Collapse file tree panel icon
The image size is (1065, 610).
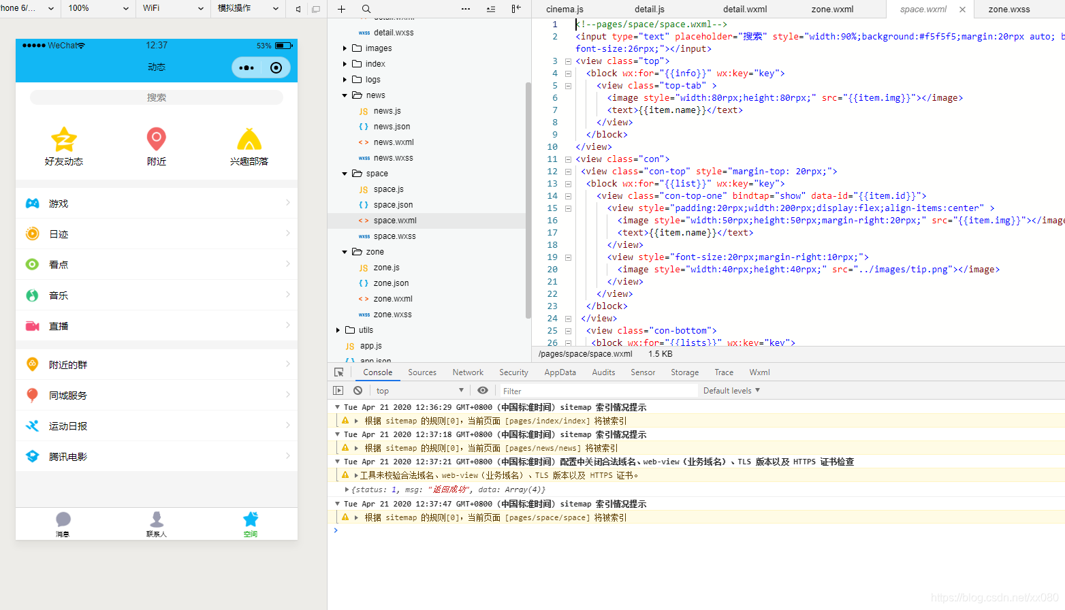516,9
